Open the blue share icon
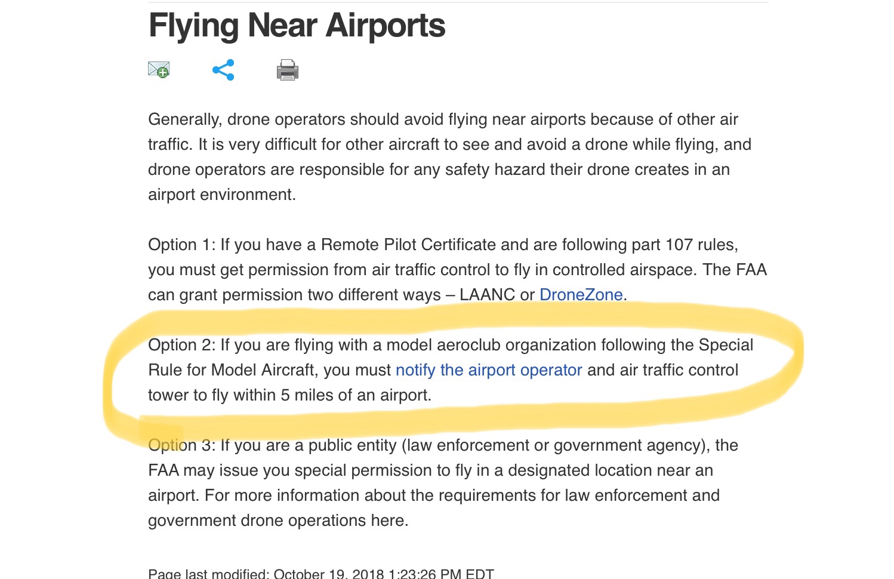Screen dimensions: 894x579 click(x=223, y=70)
